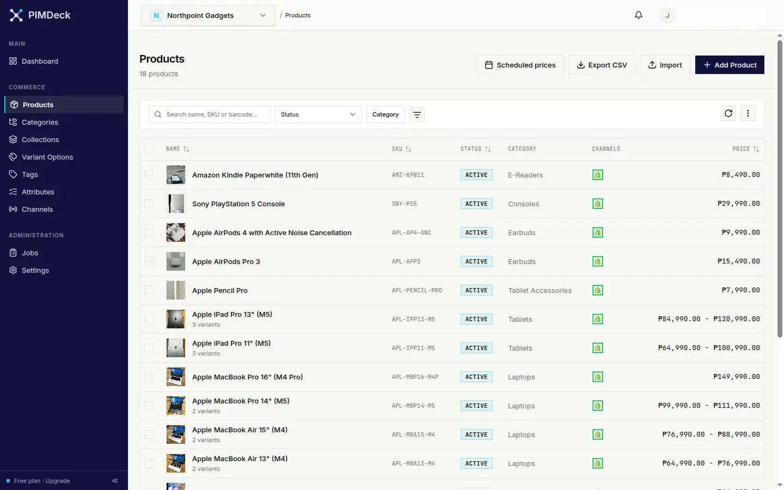Screen dimensions: 784x490
Task: Click the Add Product button
Action: 730,65
